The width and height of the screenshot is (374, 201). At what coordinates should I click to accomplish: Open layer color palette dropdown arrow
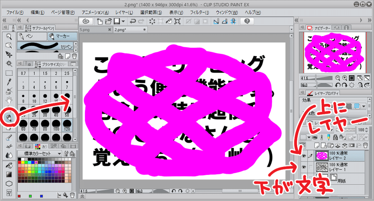click(x=309, y=137)
